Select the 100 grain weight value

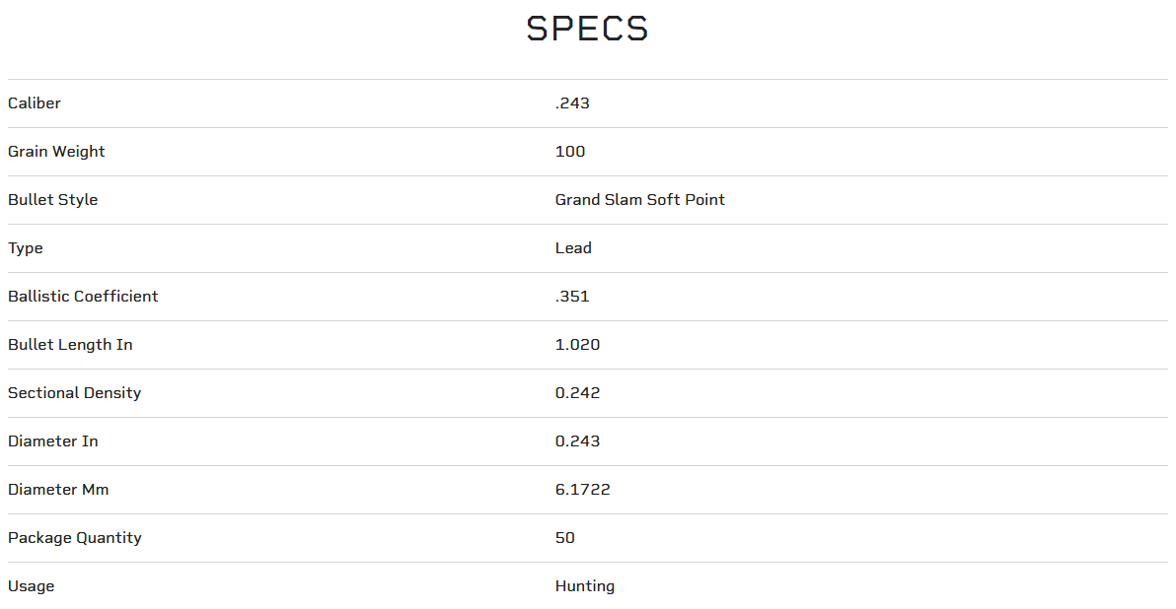[570, 152]
